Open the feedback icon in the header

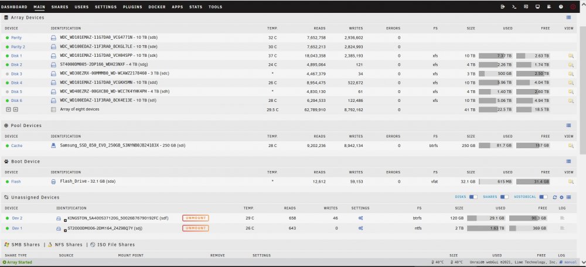pyautogui.click(x=526, y=6)
